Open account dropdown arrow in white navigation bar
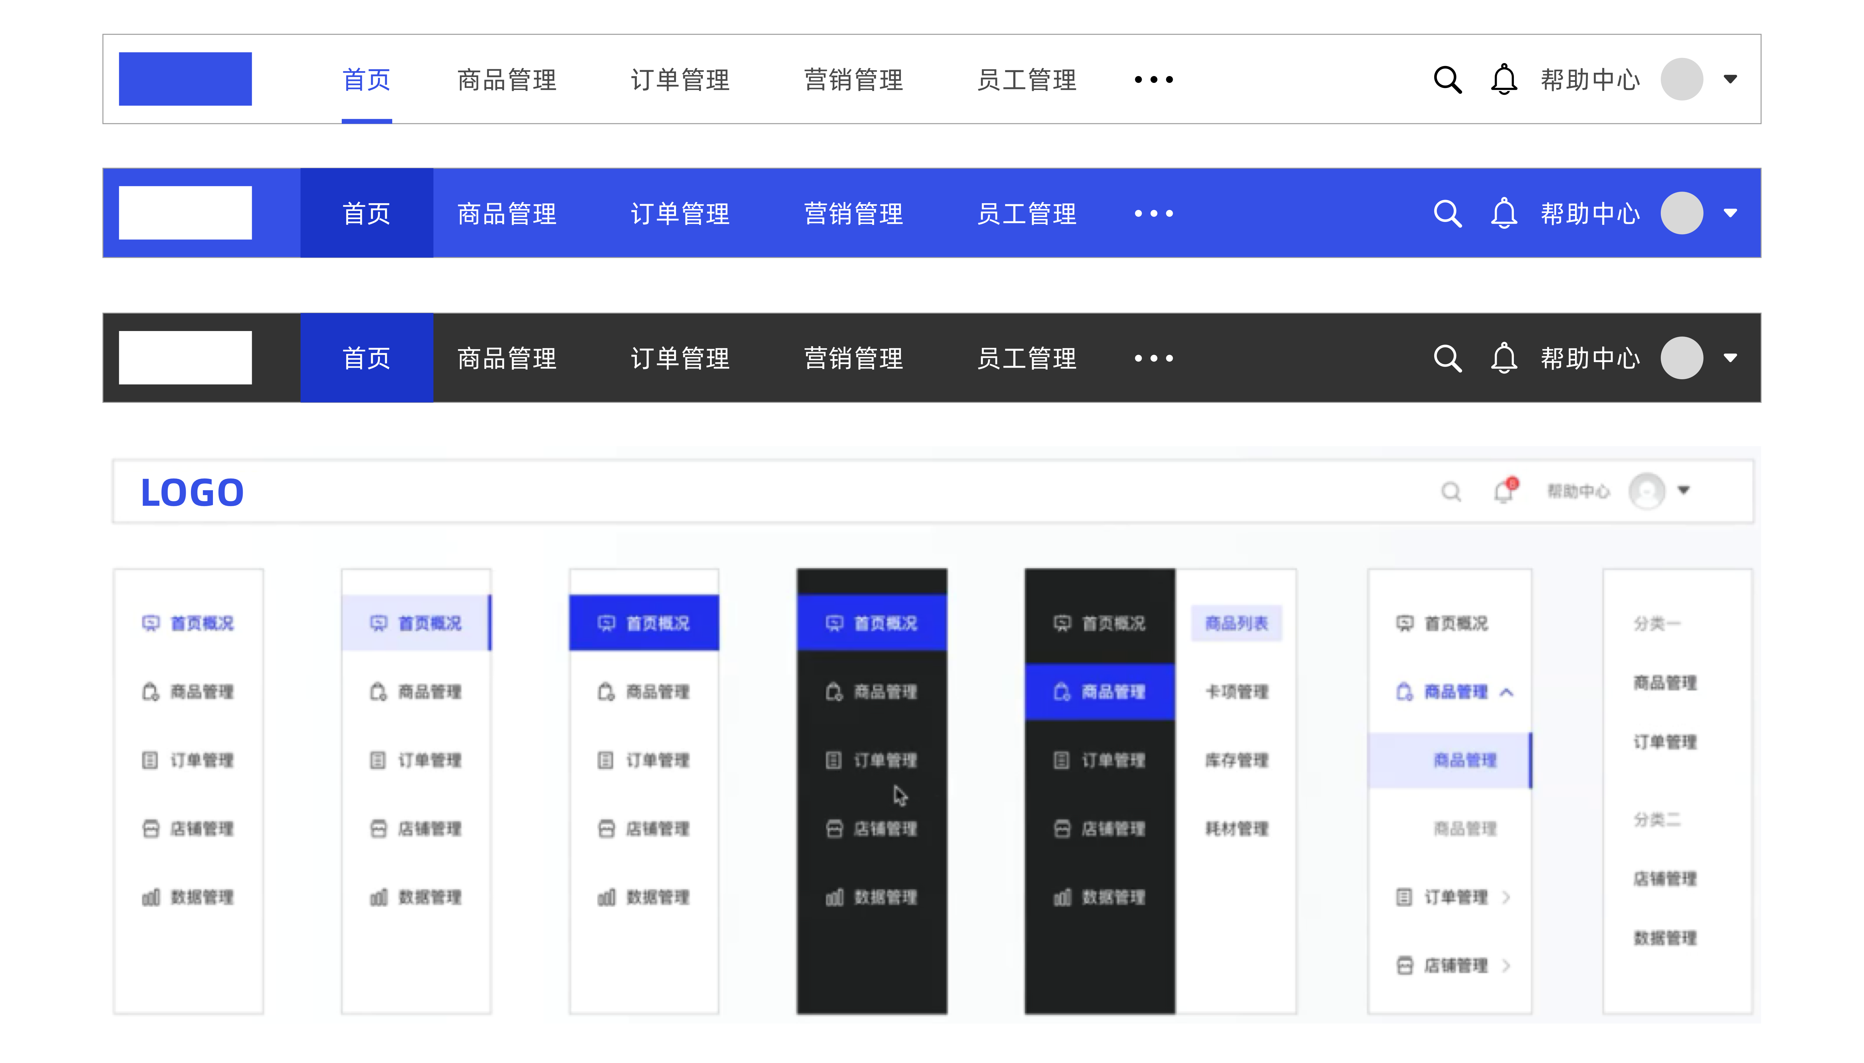This screenshot has width=1864, height=1063. pyautogui.click(x=1730, y=79)
